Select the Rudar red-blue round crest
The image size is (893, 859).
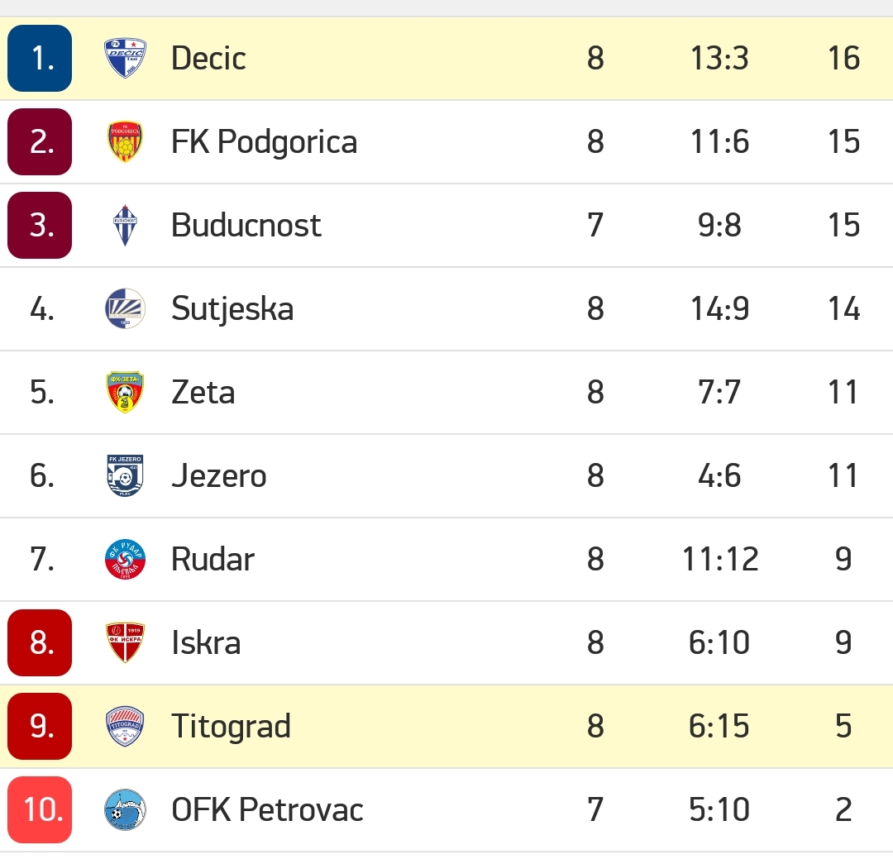pyautogui.click(x=126, y=560)
